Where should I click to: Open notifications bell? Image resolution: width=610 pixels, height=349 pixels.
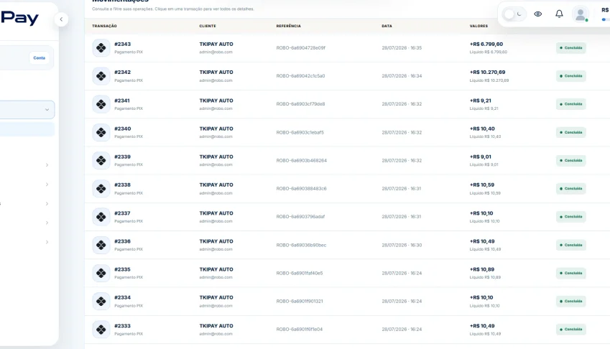click(559, 14)
